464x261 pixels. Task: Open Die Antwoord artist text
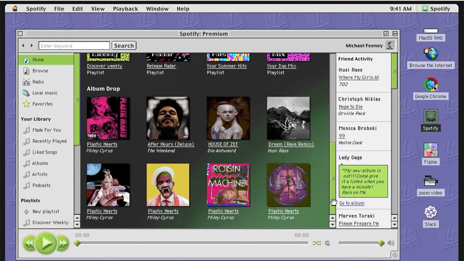coord(221,151)
